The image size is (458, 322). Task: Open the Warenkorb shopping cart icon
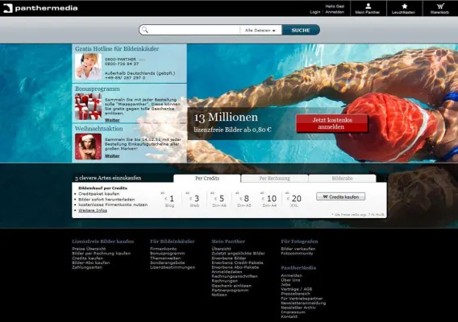pos(440,6)
